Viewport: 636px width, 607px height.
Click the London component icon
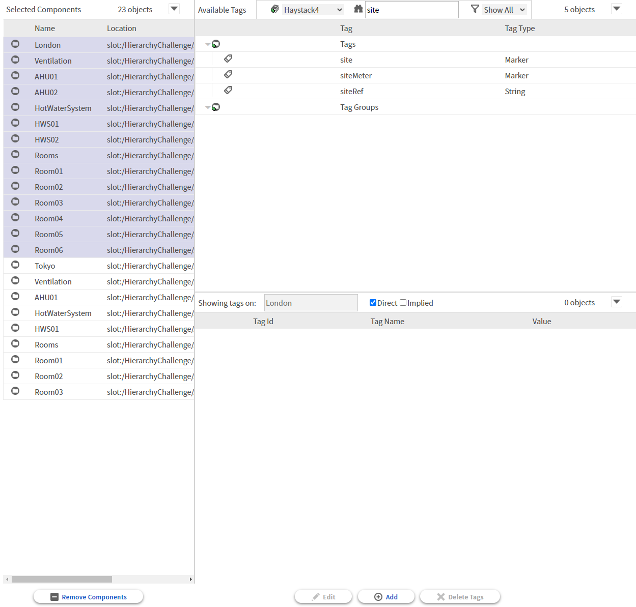pos(15,44)
